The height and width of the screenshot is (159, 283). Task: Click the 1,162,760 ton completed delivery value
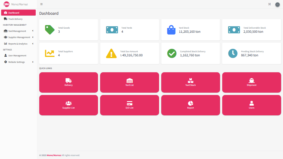click(x=190, y=55)
